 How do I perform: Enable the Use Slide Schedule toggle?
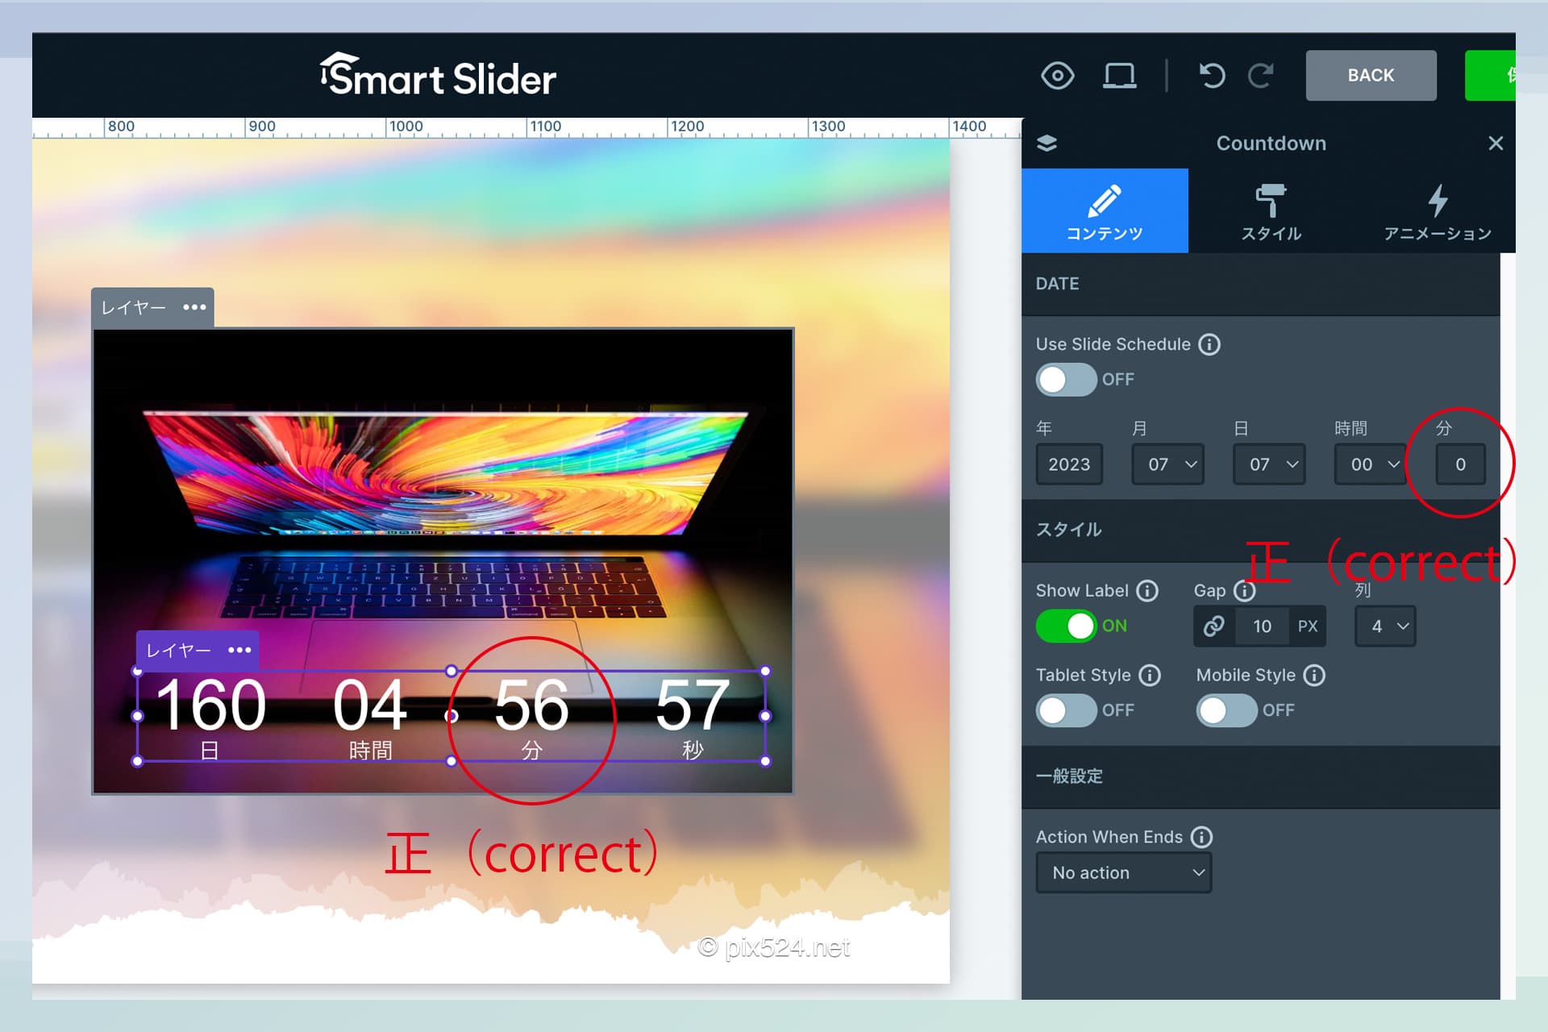(1066, 379)
